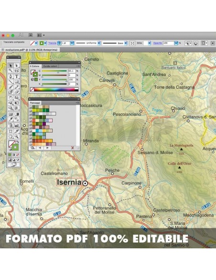Open the Base brush definition dropdown
Viewport: 216px width, 280px height.
pyautogui.click(x=126, y=43)
